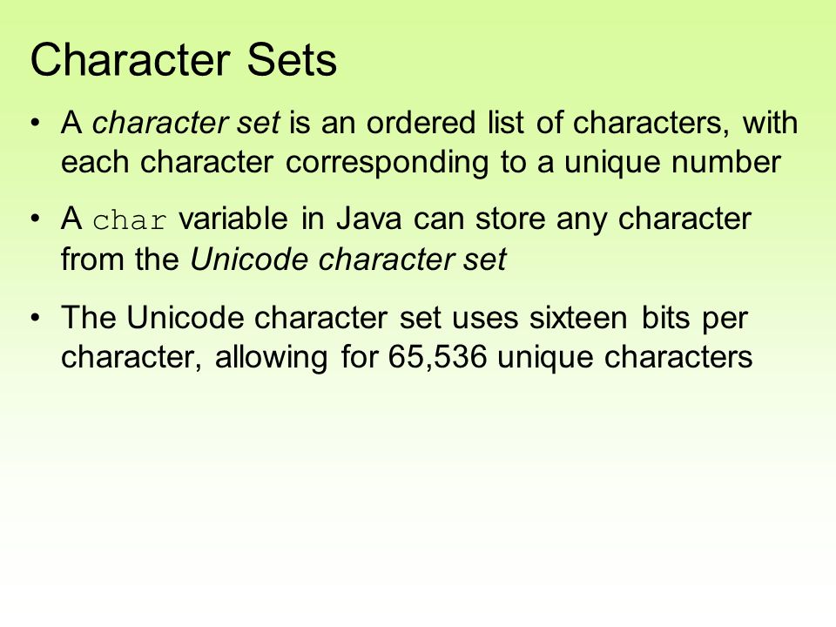Click the third bullet point marker
Viewport: 836px width, 627px height.
35,318
